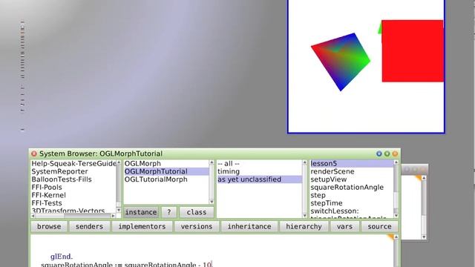Image resolution: width=475 pixels, height=267 pixels.
Task: Click protocol list scroll down arrow
Action: tap(304, 215)
